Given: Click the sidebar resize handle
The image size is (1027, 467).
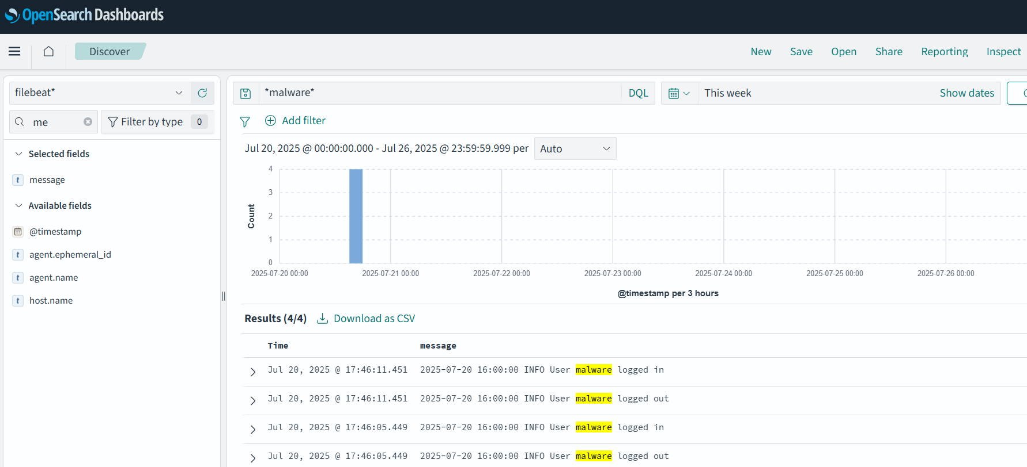Looking at the screenshot, I should [x=224, y=296].
